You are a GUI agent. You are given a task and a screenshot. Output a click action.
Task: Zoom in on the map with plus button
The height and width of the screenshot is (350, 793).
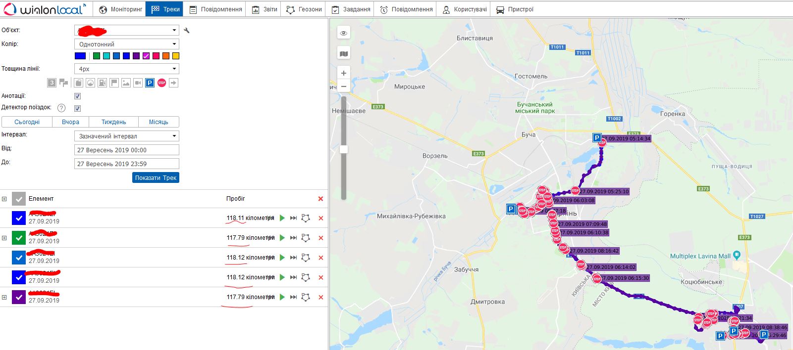343,73
